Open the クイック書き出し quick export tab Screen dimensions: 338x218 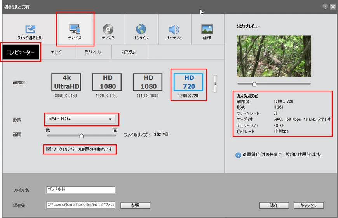click(30, 32)
